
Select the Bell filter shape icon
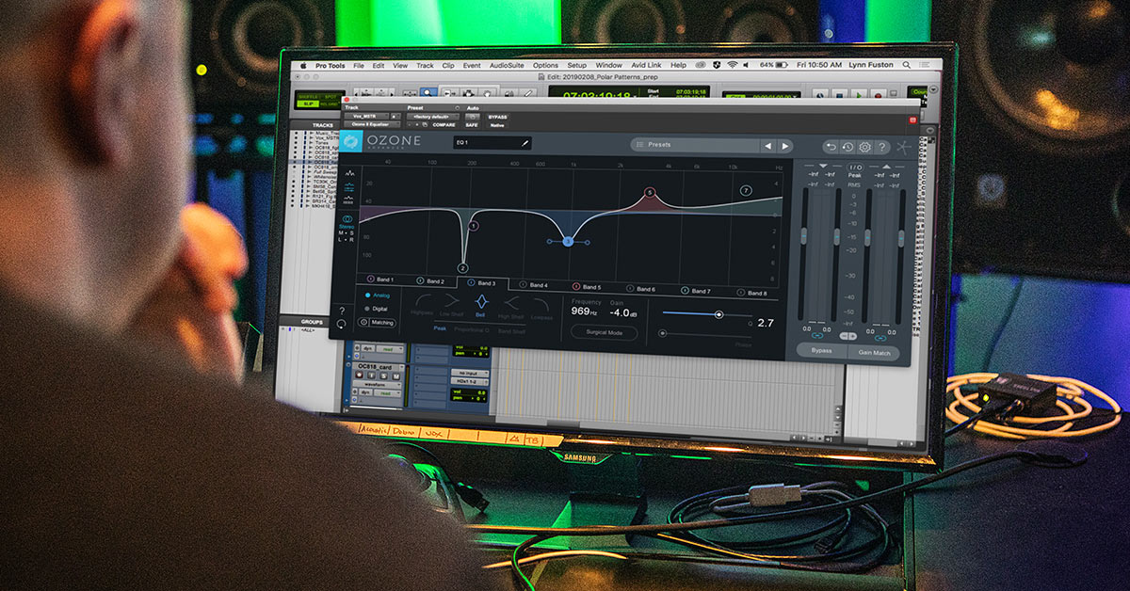[x=480, y=303]
